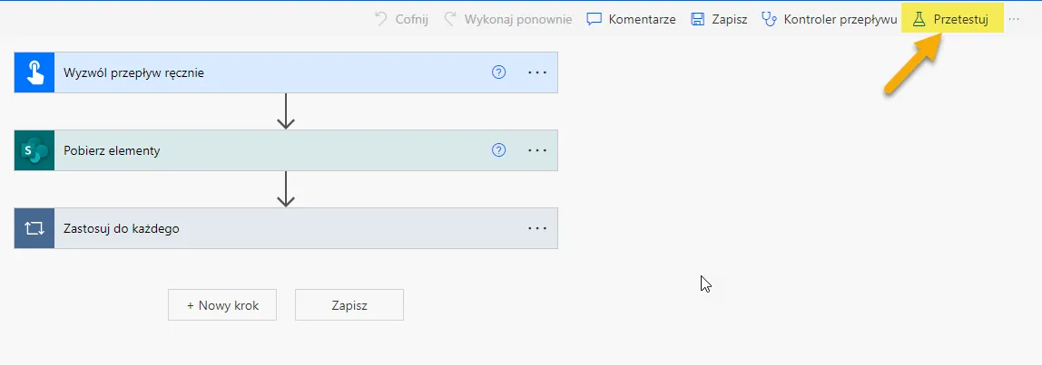Add a step with + Nowy krok
The image size is (1042, 365).
[222, 305]
